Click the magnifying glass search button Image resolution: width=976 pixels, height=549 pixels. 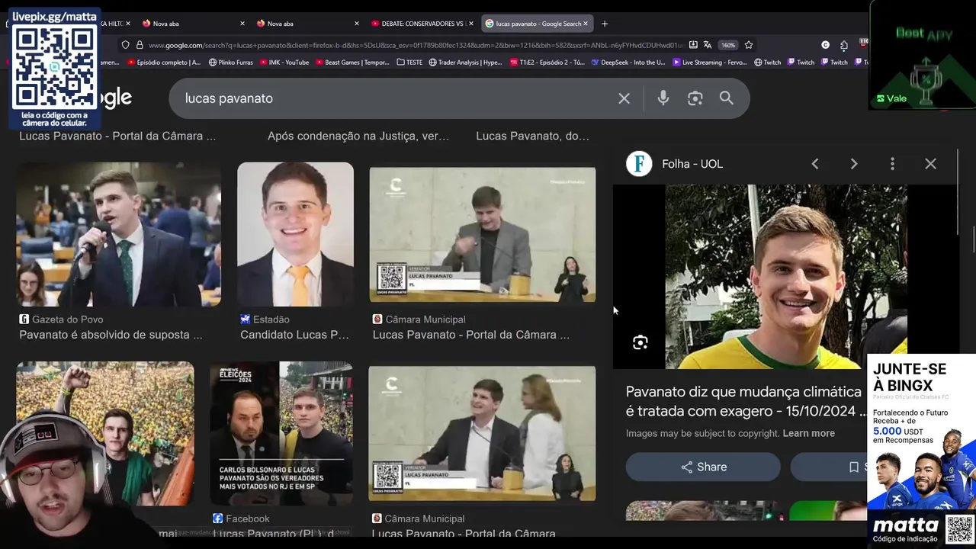(726, 98)
